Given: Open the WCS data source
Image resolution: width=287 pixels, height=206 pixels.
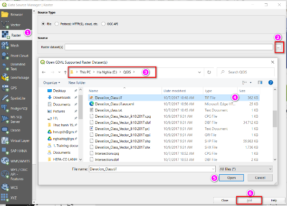Looking at the screenshot, I should (16, 187).
